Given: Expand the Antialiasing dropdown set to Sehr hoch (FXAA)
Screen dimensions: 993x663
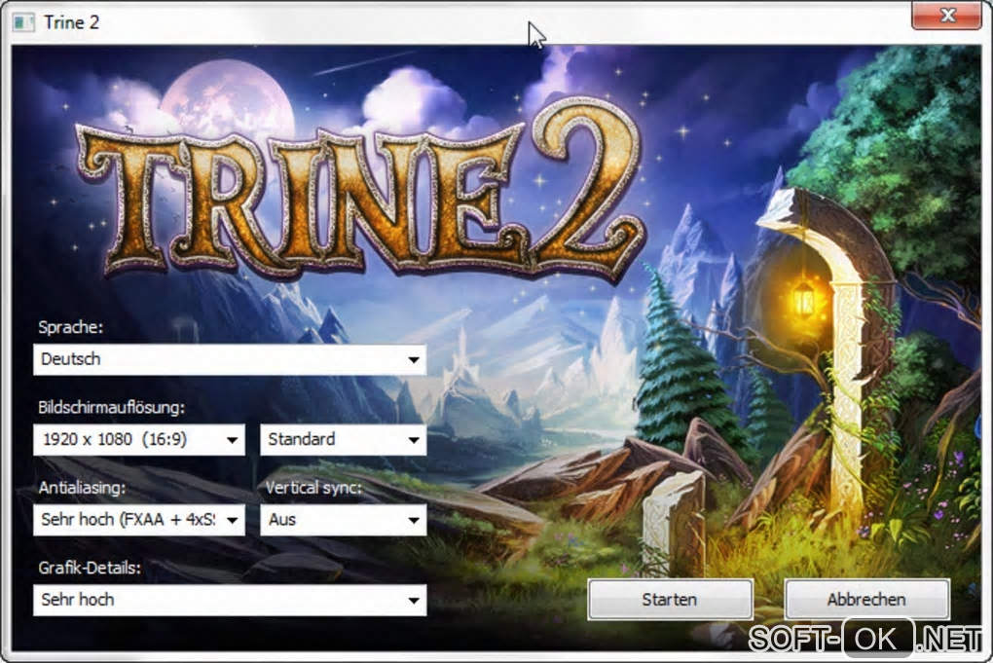Looking at the screenshot, I should pos(138,520).
